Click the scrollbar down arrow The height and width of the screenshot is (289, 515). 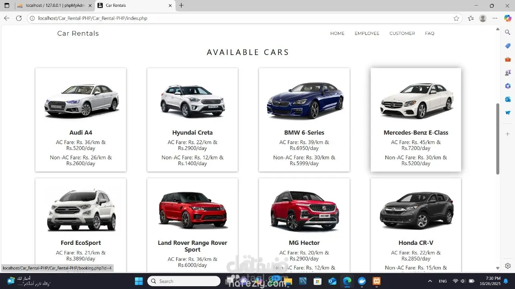click(498, 268)
